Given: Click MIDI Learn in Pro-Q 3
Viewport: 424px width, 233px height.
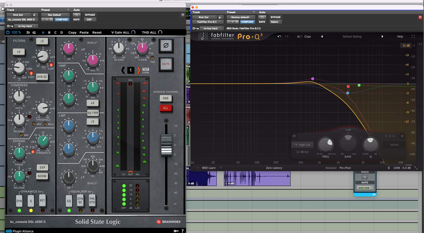Looking at the screenshot, I should point(209,168).
